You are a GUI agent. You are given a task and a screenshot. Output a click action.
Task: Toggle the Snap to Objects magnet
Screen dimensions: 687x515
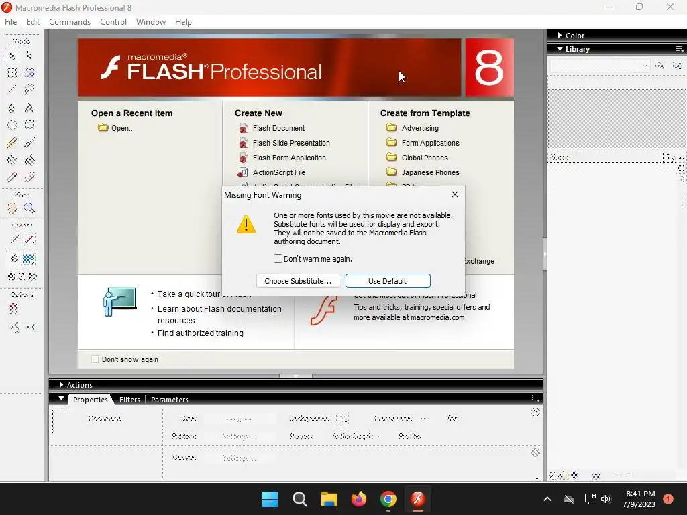13,309
